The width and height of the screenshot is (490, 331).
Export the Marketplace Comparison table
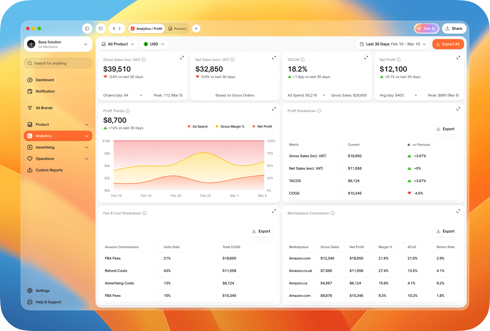446,231
